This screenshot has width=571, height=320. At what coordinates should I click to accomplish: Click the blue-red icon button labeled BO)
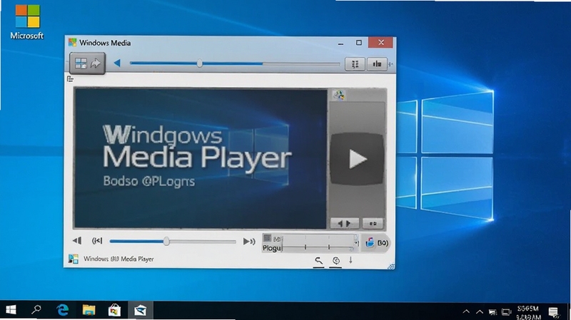(376, 243)
